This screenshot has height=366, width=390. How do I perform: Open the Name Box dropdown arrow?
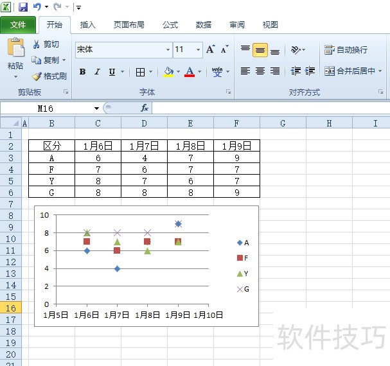pyautogui.click(x=96, y=108)
